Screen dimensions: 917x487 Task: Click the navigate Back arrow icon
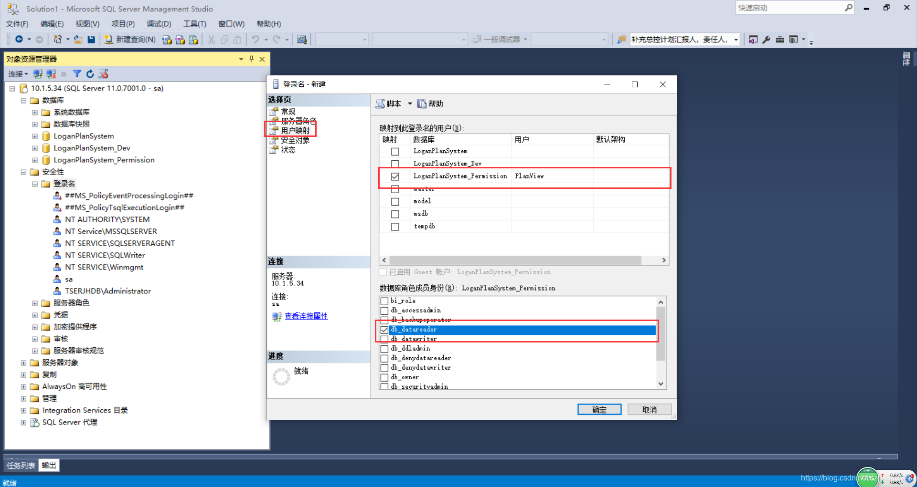(x=19, y=40)
